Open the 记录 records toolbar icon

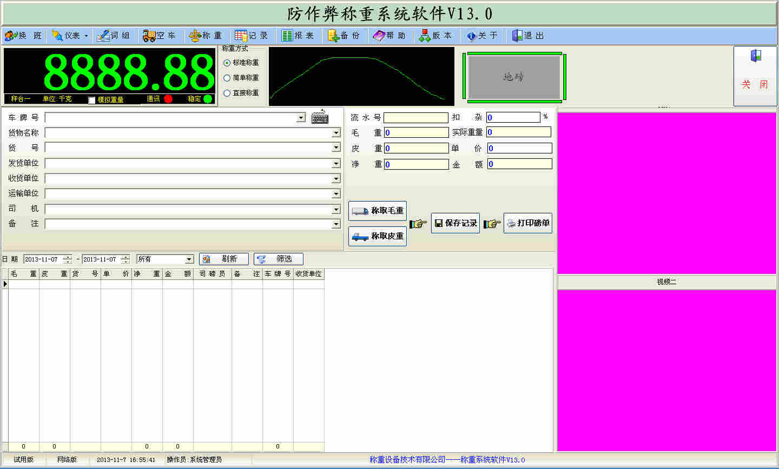tap(241, 36)
